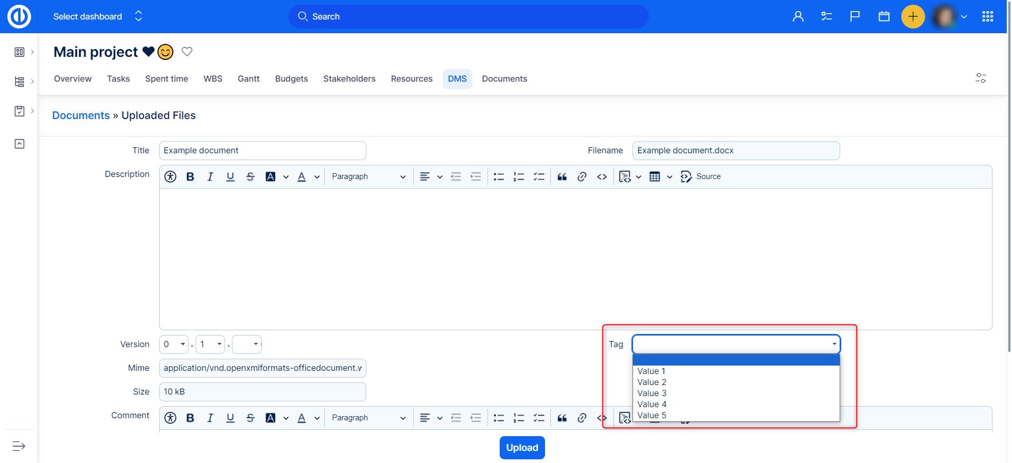Viewport: 1012px width, 463px height.
Task: Open the apps grid menu icon
Action: pyautogui.click(x=987, y=17)
